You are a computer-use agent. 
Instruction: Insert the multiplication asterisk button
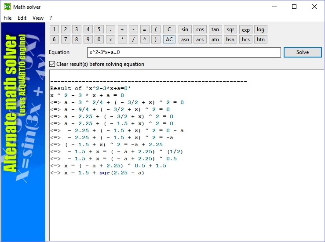point(122,40)
